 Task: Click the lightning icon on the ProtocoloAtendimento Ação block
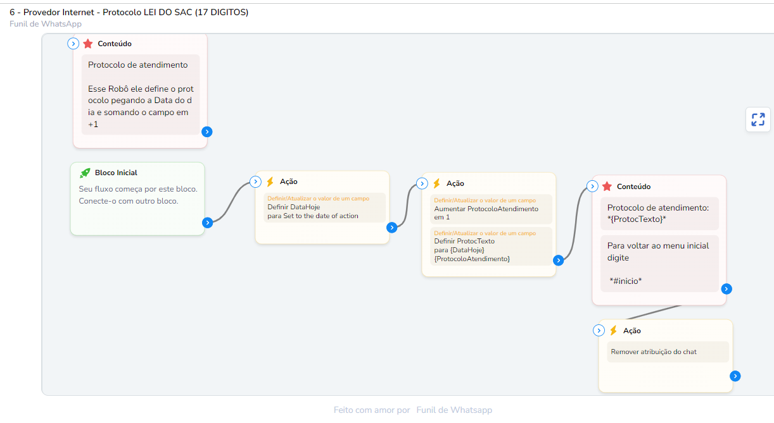(436, 183)
